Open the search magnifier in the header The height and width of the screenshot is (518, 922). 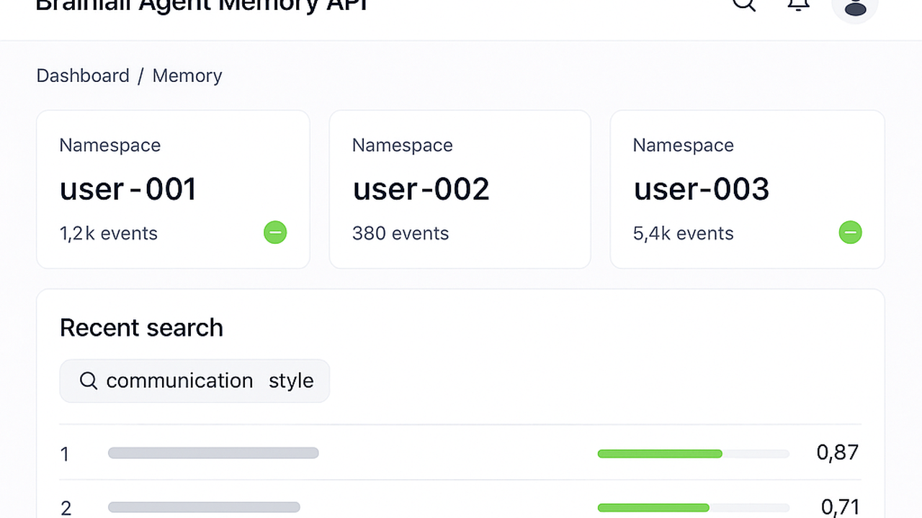click(x=744, y=2)
